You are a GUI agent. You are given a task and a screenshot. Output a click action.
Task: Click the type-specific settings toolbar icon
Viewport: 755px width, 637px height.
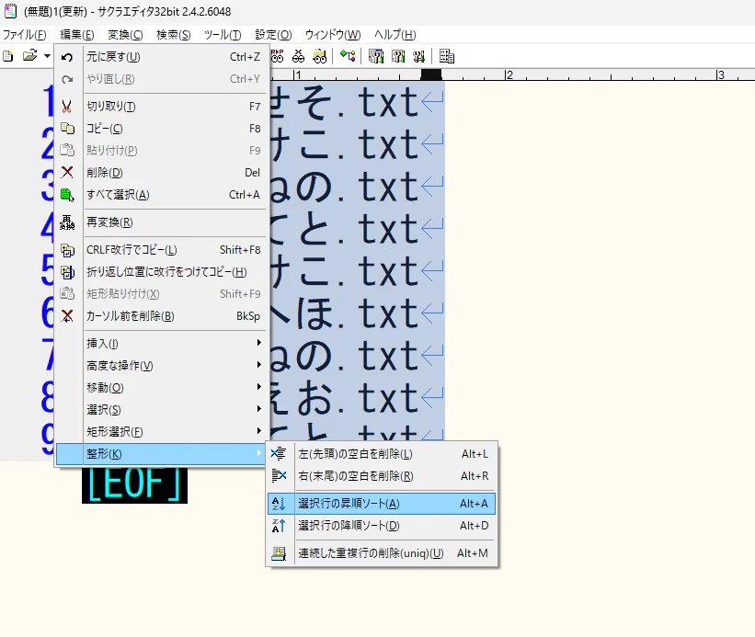[x=376, y=56]
